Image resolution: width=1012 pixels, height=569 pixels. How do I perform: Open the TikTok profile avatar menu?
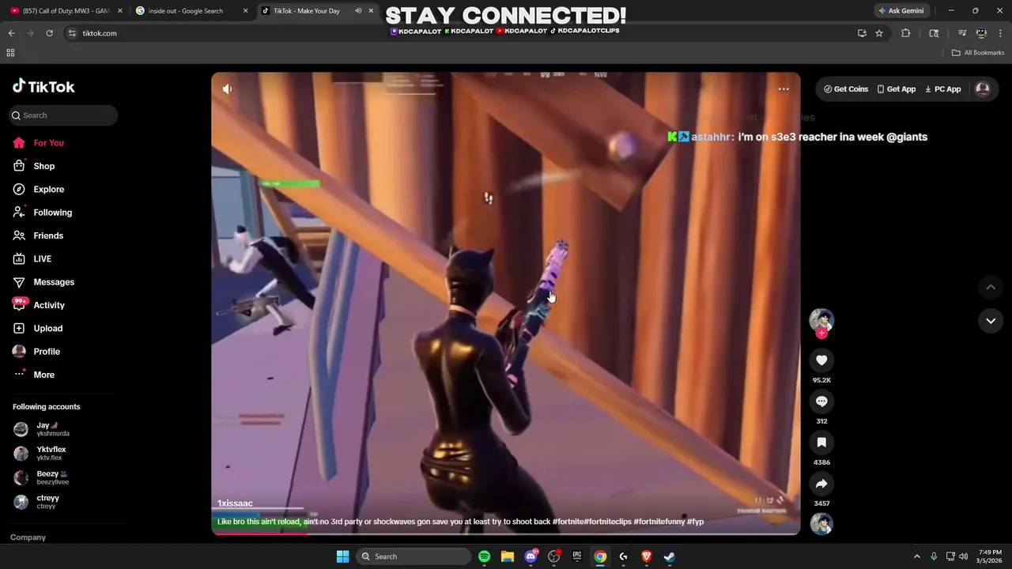(x=983, y=89)
